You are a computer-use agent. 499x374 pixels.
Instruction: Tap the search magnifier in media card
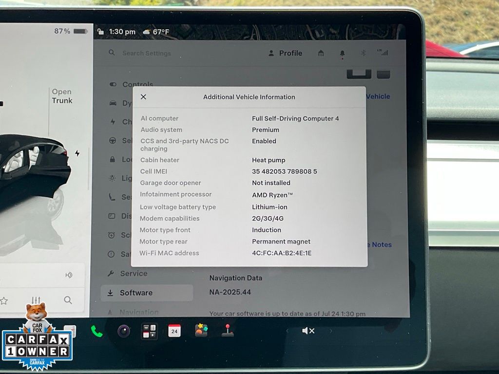68,300
